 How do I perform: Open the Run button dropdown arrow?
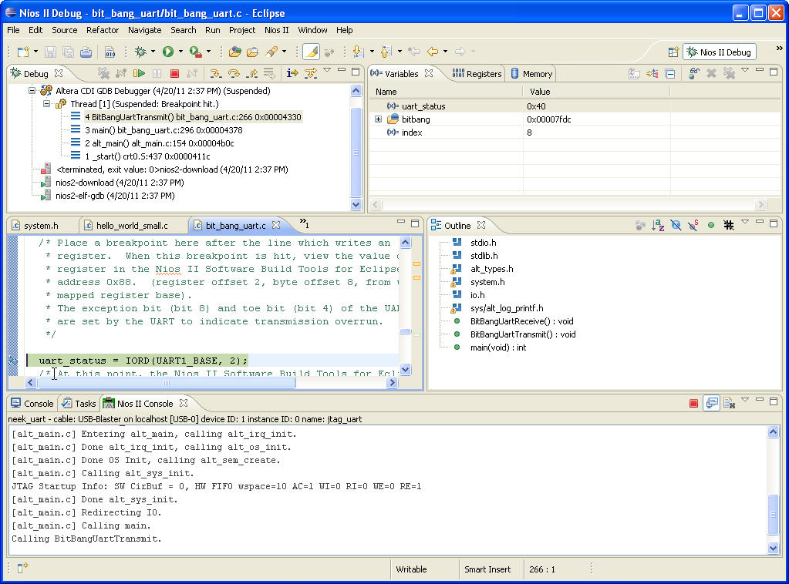(x=180, y=52)
